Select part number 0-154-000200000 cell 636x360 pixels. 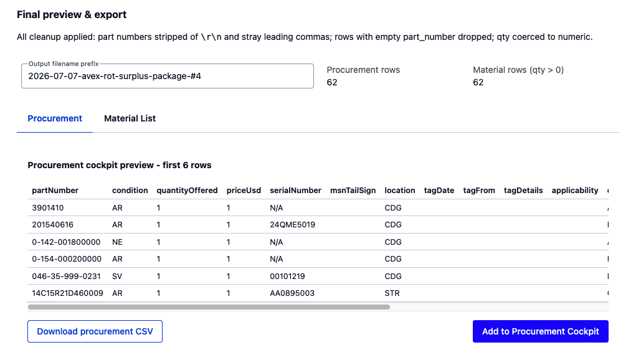(67, 258)
